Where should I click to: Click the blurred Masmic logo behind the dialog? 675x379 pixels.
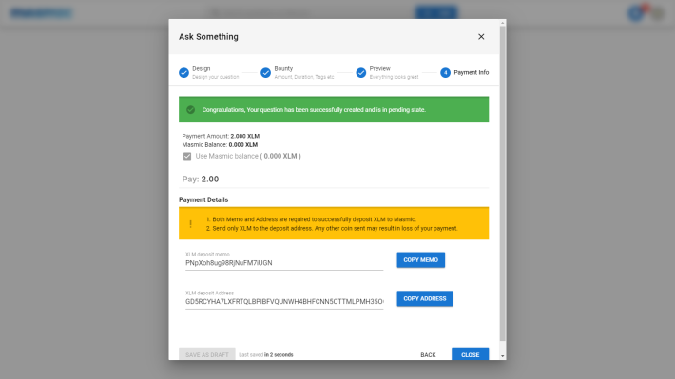coord(41,13)
